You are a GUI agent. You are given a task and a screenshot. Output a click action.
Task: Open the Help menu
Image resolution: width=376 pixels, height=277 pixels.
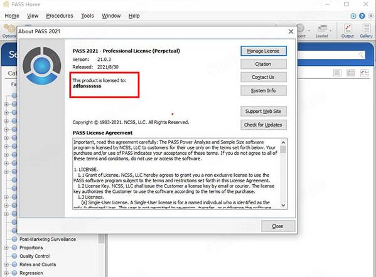point(134,16)
